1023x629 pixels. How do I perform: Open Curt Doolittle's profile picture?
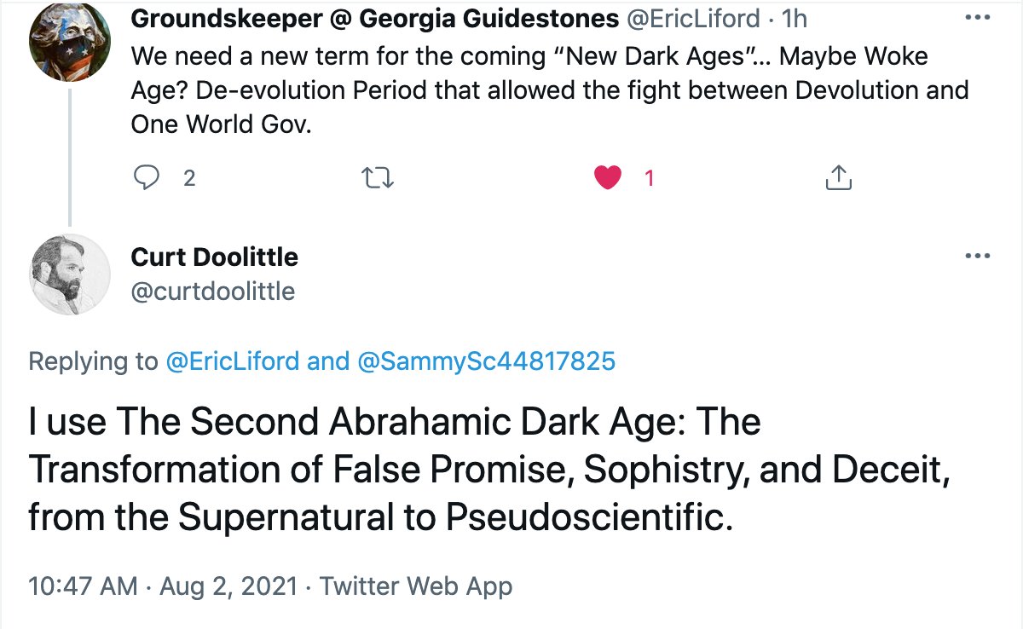(x=70, y=274)
